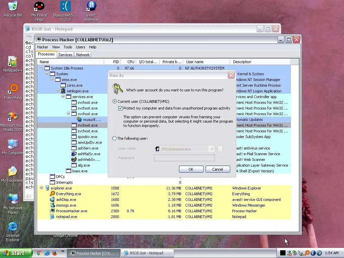Click the ashWebSv process icon
344x258 pixels.
(x=74, y=159)
